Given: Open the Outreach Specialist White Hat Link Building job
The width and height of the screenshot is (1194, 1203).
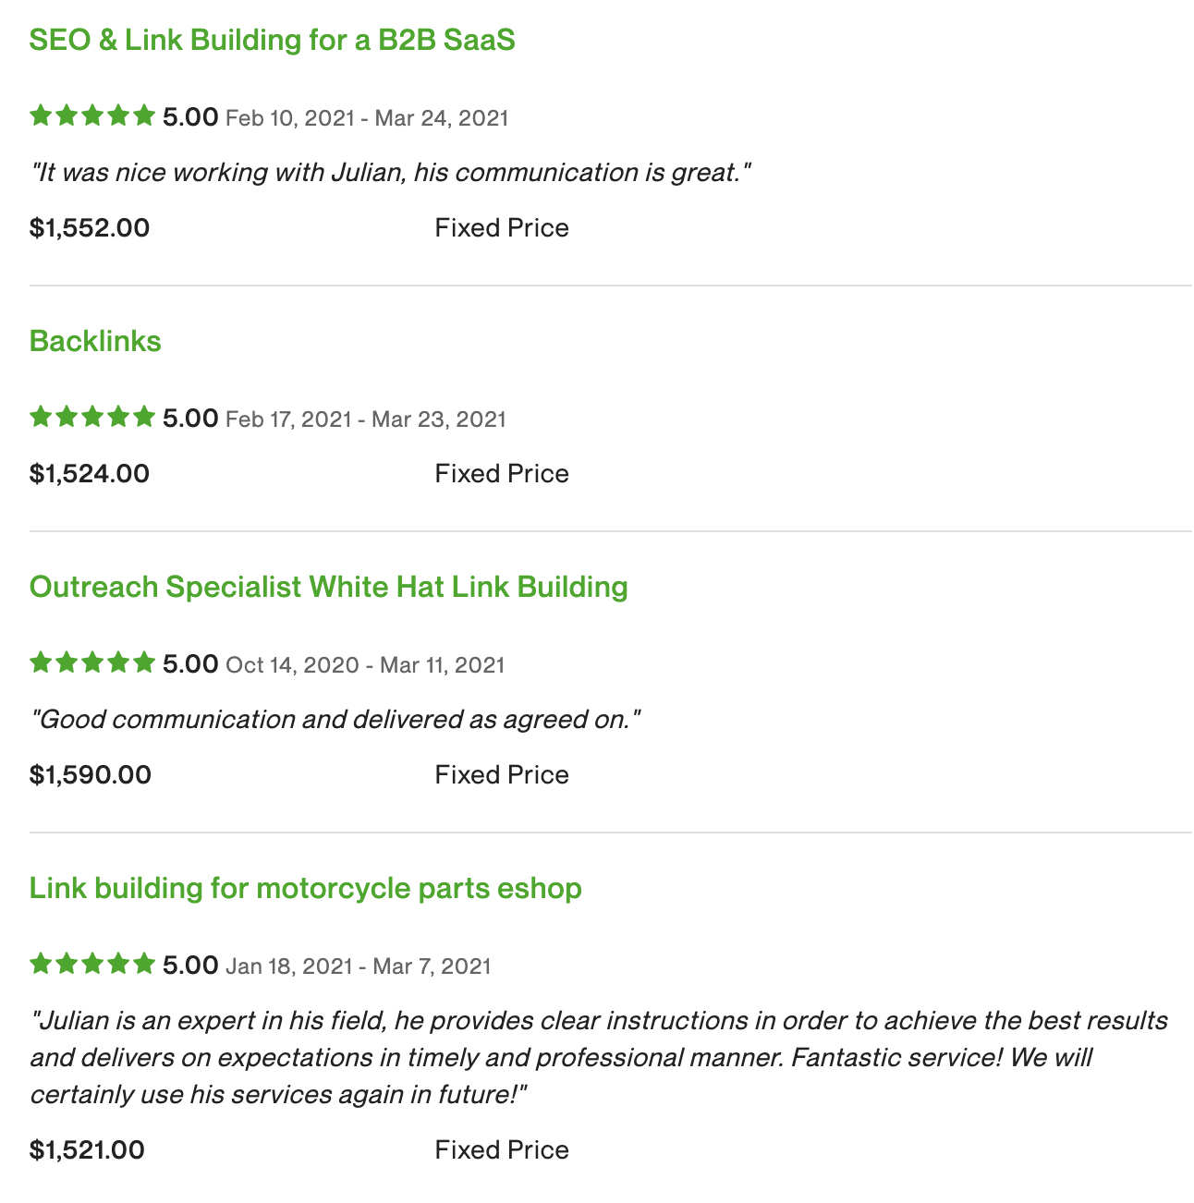Looking at the screenshot, I should [x=329, y=588].
